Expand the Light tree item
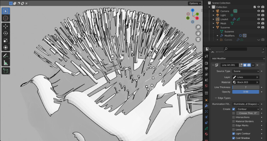The height and width of the screenshot is (141, 267). pyautogui.click(x=214, y=15)
